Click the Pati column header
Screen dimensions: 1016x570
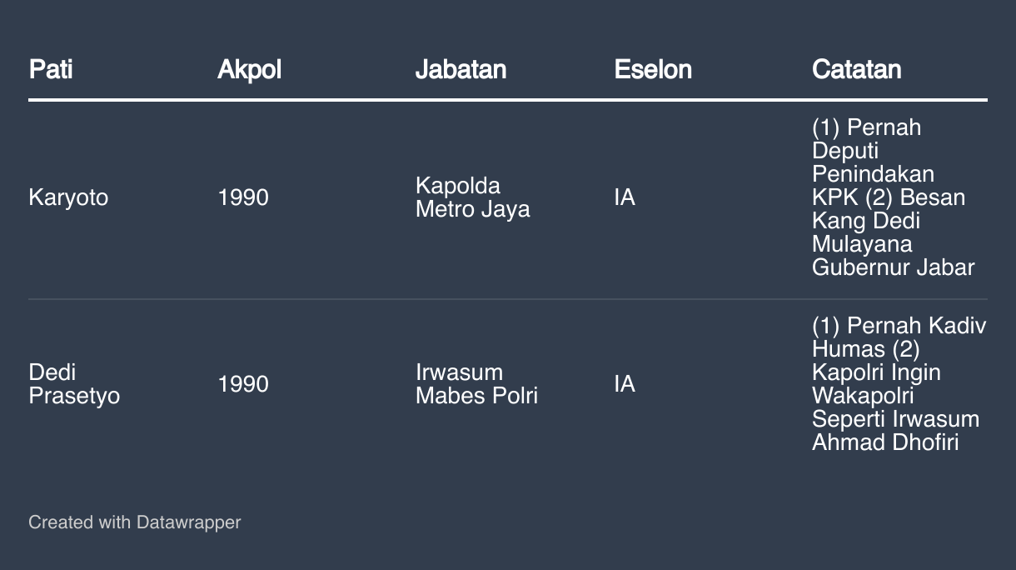tap(51, 69)
